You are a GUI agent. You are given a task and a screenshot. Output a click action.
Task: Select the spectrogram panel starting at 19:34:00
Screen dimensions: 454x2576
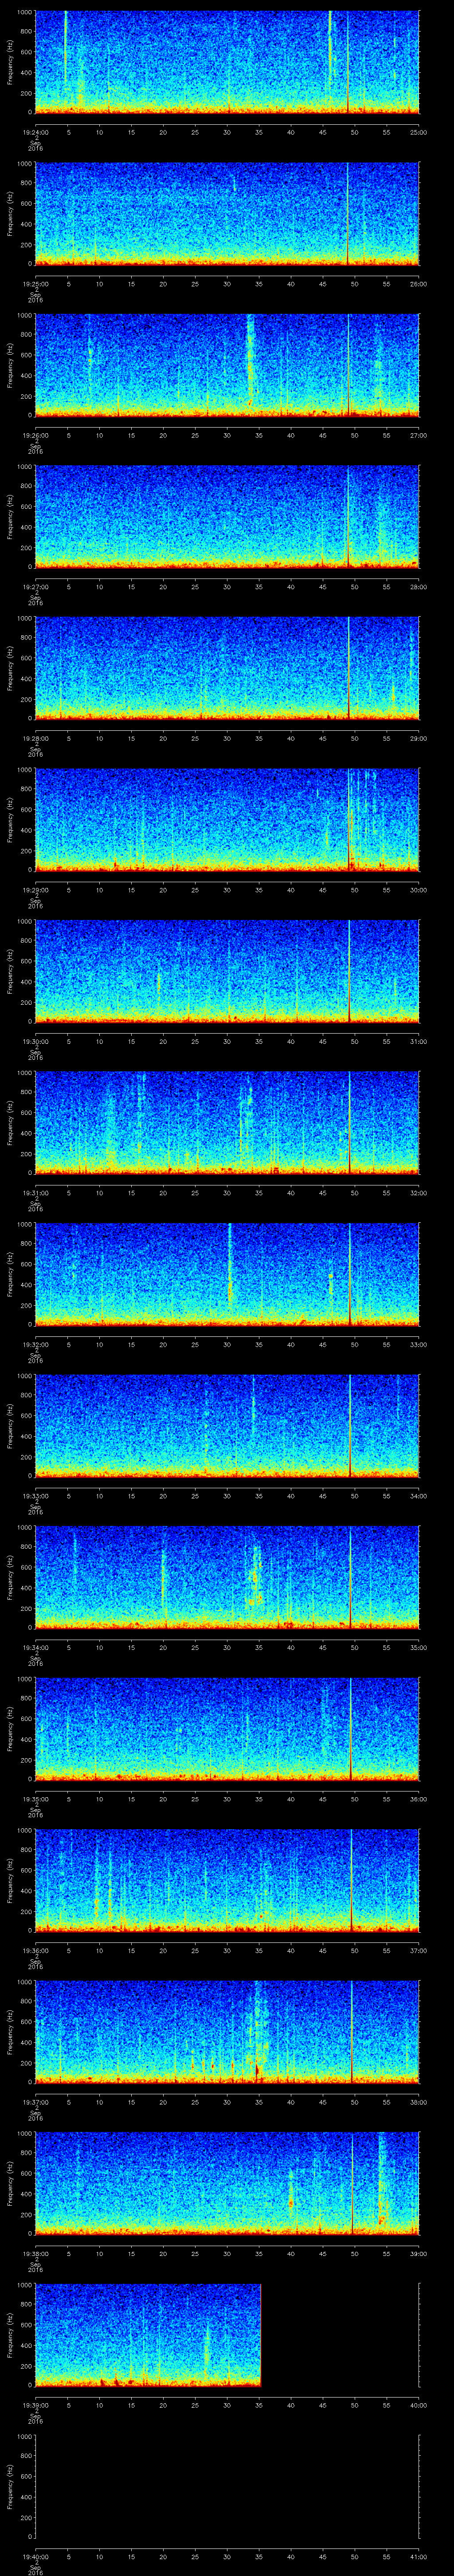pos(227,1576)
